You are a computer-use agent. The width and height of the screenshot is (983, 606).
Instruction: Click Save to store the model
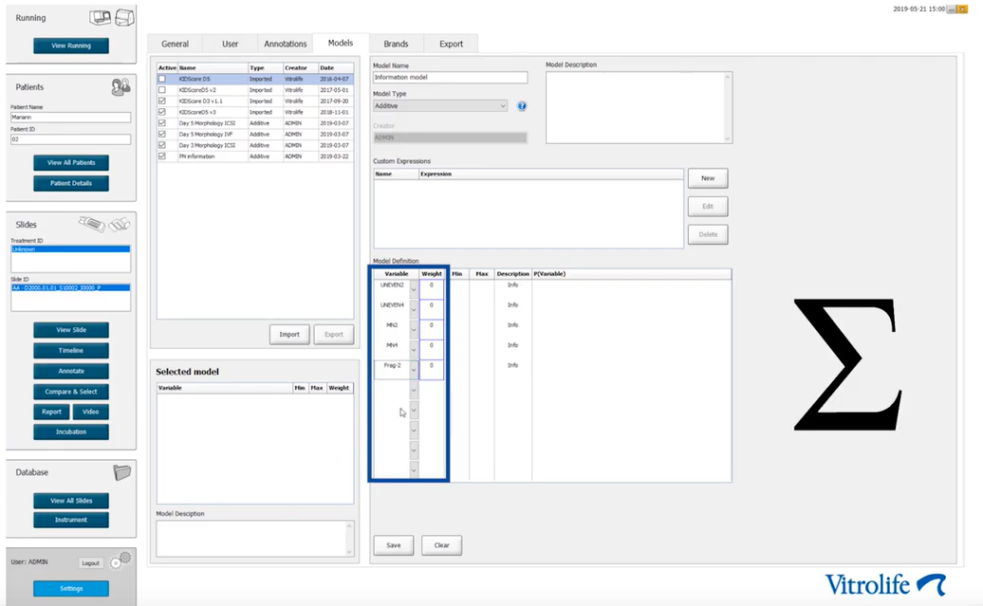(393, 545)
